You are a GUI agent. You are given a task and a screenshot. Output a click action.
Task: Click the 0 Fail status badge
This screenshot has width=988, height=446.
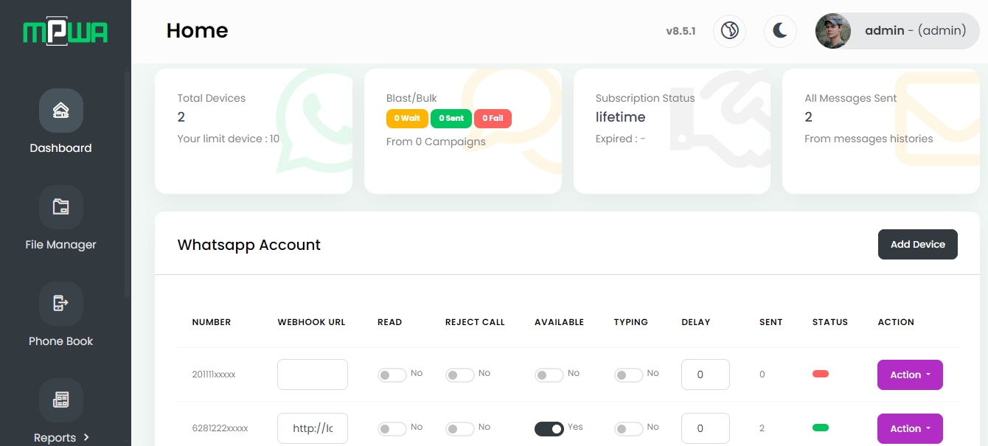tap(493, 118)
